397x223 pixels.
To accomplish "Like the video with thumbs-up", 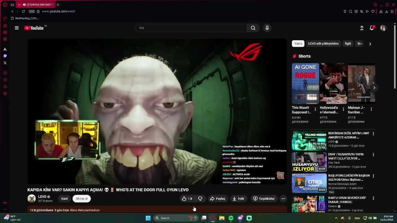I will point(187,199).
